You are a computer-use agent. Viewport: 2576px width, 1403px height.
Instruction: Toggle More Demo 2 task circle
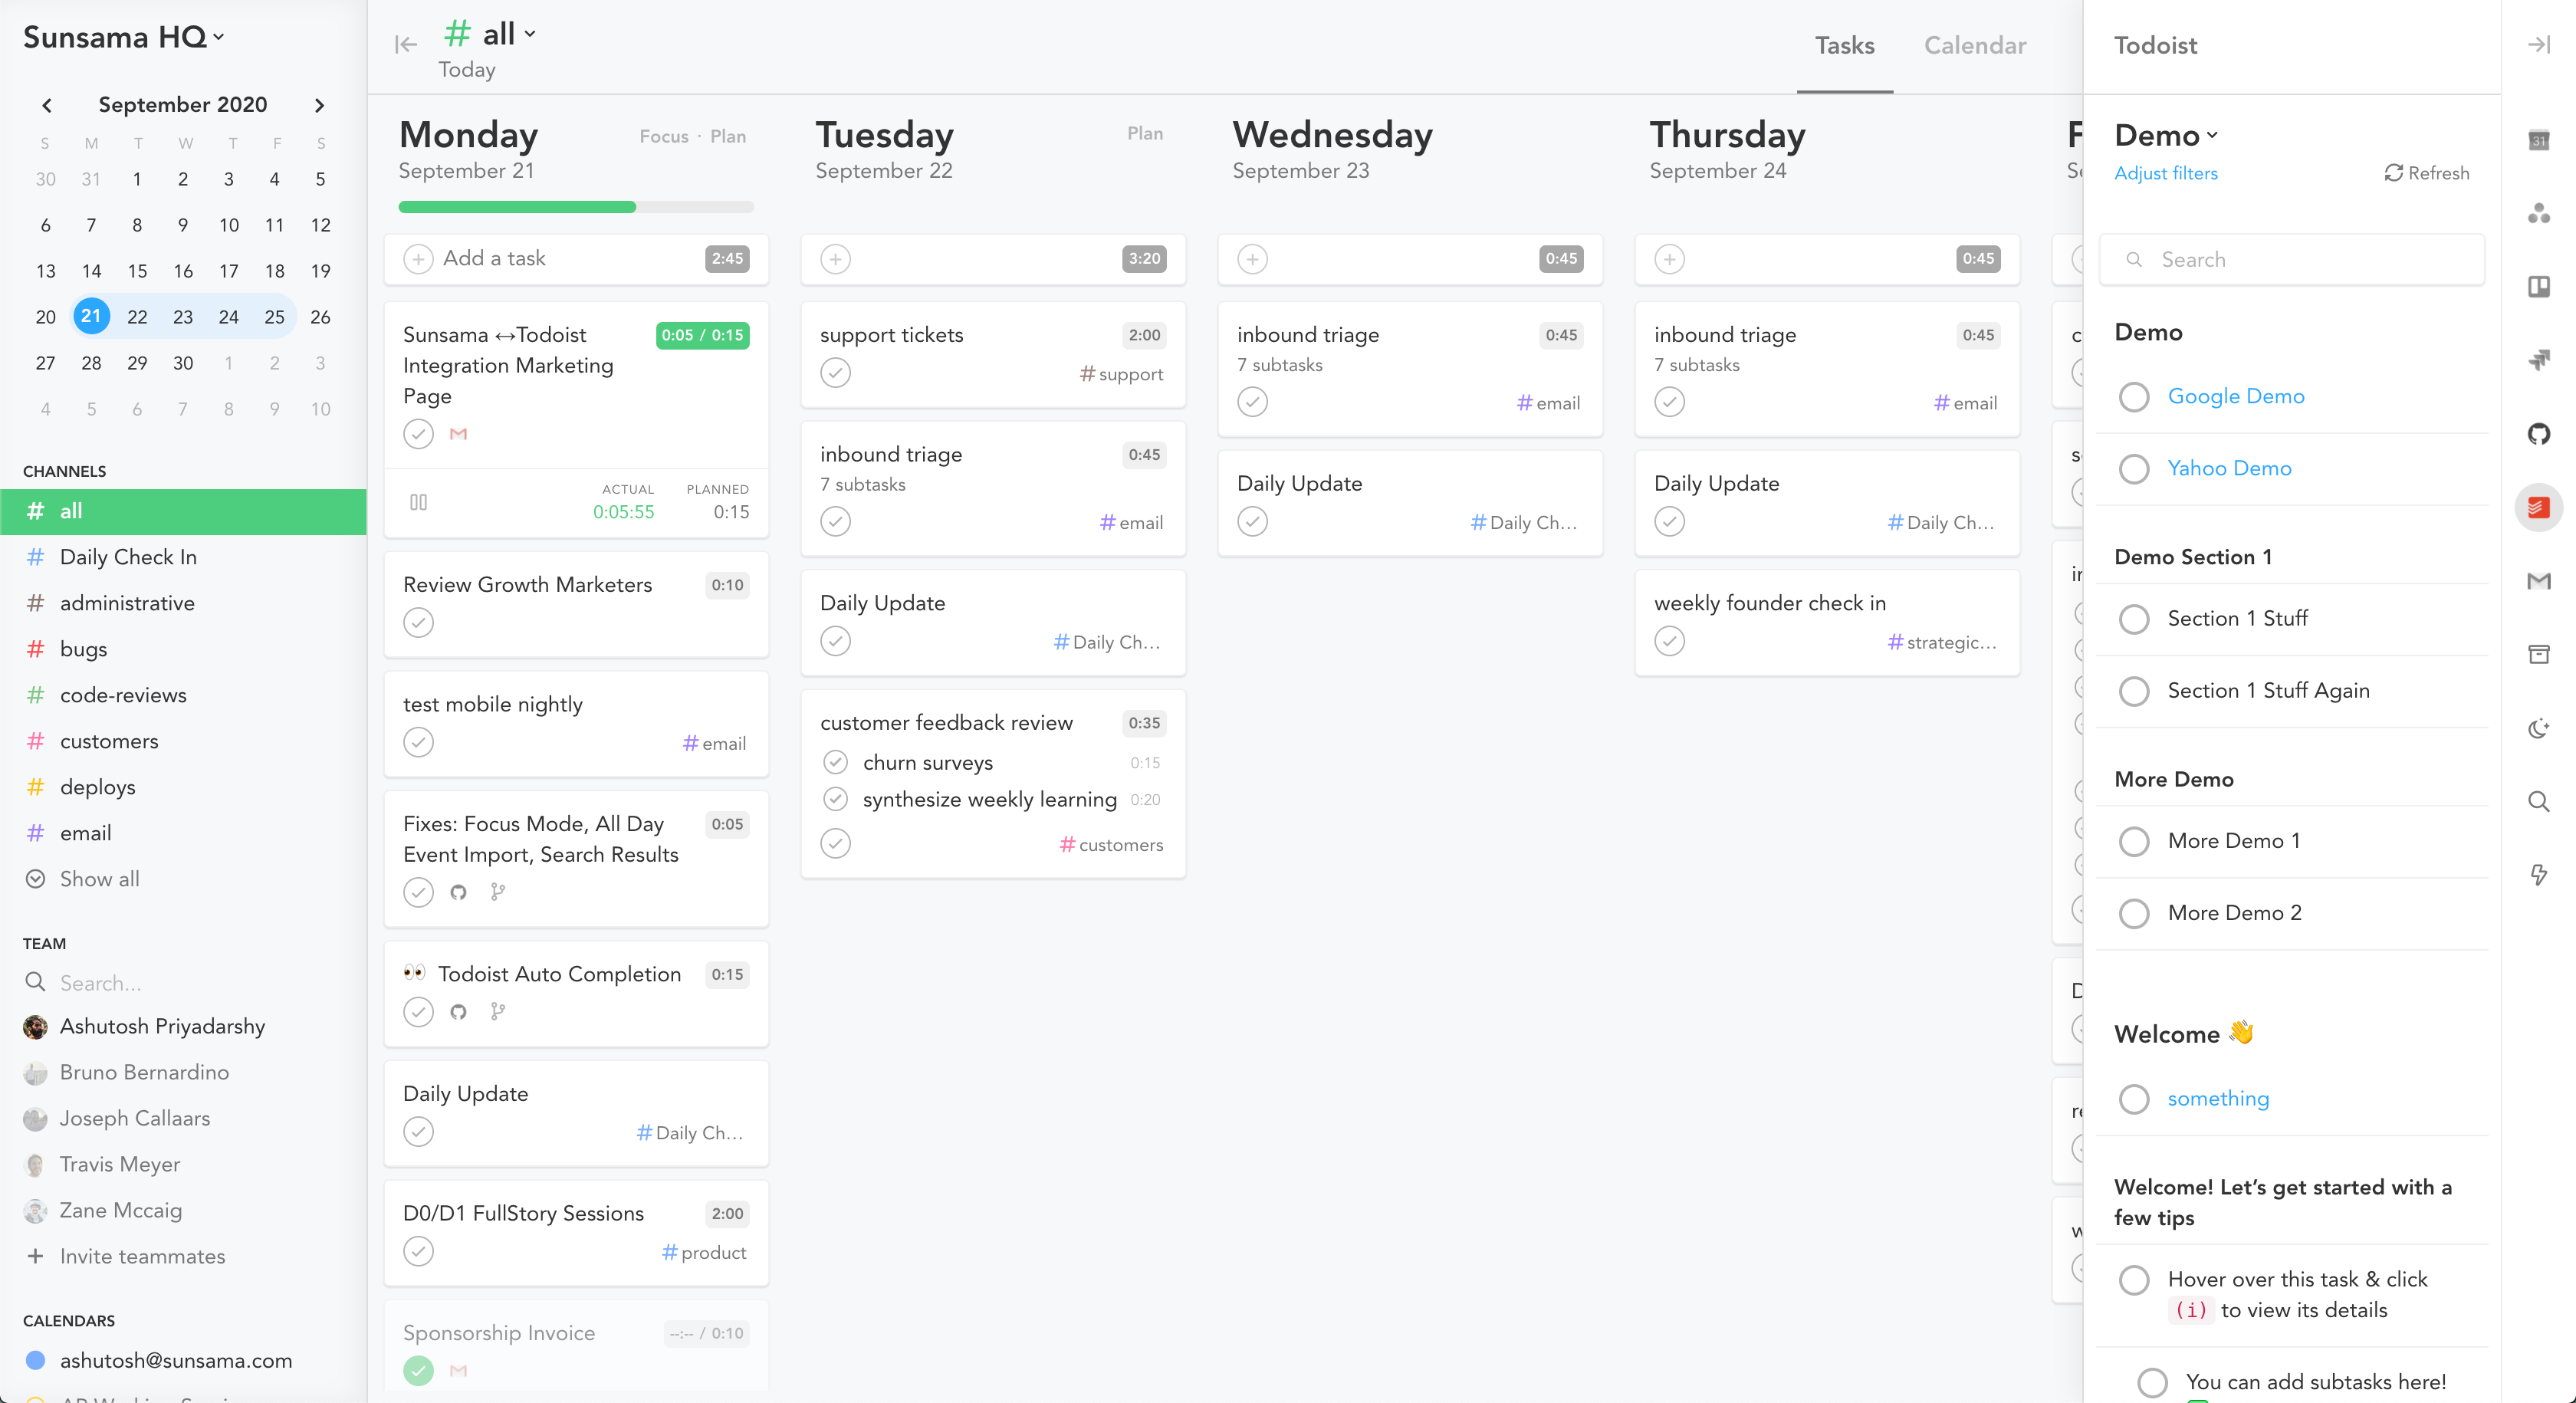(2134, 913)
